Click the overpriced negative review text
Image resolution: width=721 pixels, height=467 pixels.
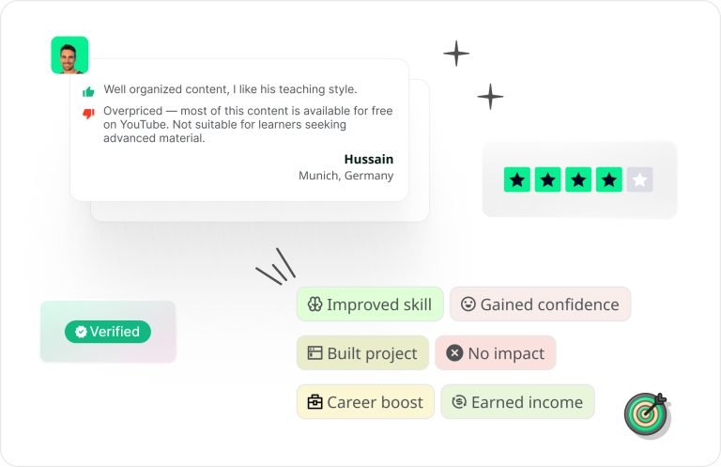[x=248, y=124]
